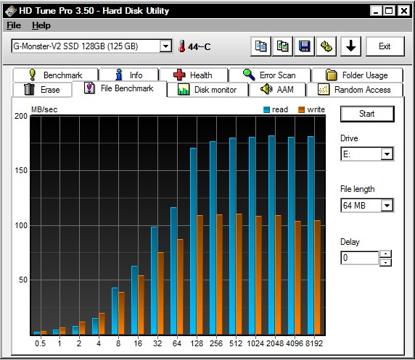
Task: Click the down arrow minimize-to-tray icon
Action: pos(350,46)
